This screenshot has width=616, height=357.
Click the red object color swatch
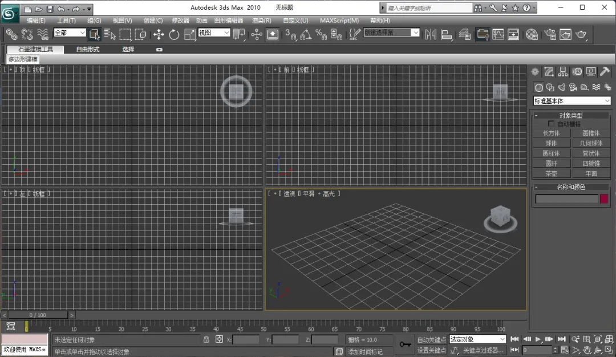[604, 199]
